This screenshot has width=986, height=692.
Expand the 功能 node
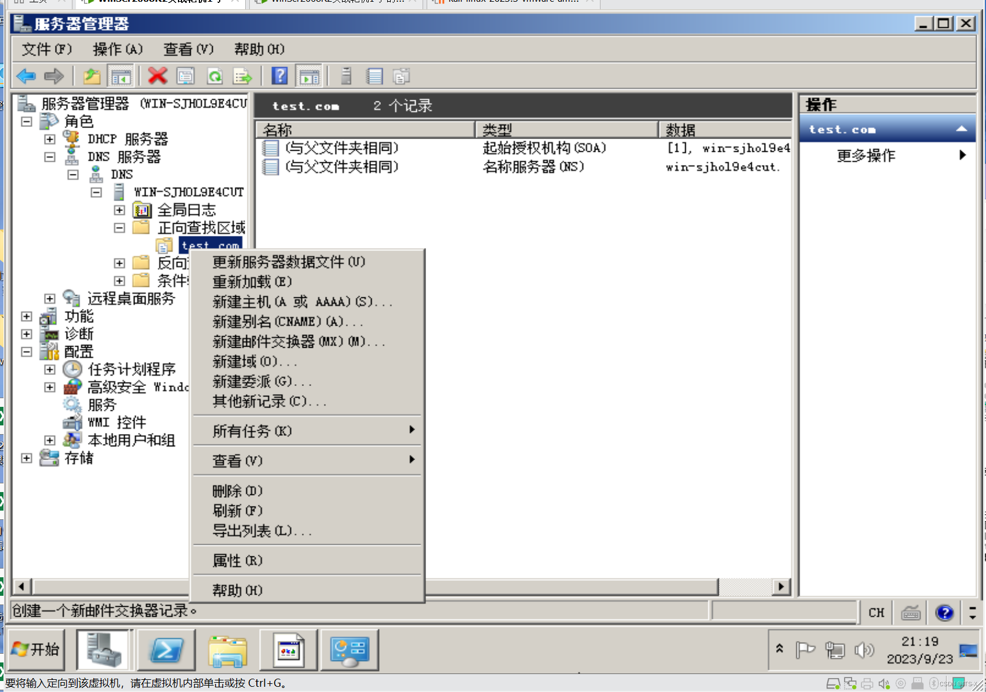27,316
